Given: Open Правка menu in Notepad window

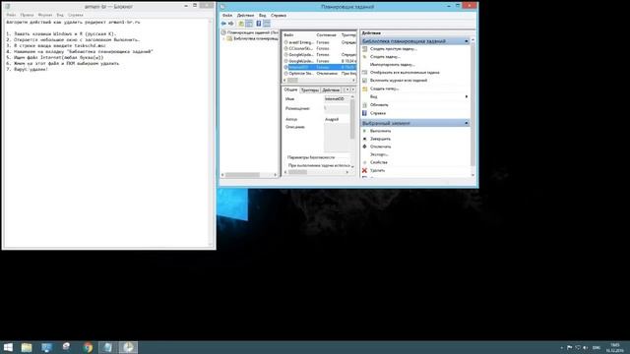Looking at the screenshot, I should tap(27, 15).
